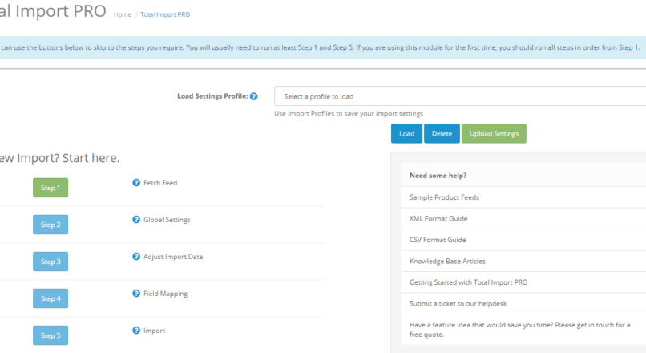646x353 pixels.
Task: Go to Step 3 button
Action: (x=50, y=262)
